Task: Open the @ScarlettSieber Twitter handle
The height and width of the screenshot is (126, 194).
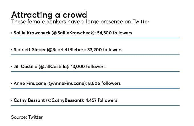Action: coord(66,50)
